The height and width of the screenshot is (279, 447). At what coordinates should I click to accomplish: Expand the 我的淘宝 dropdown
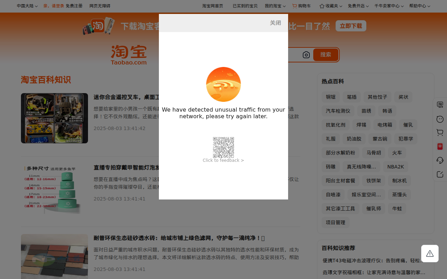[x=275, y=6]
